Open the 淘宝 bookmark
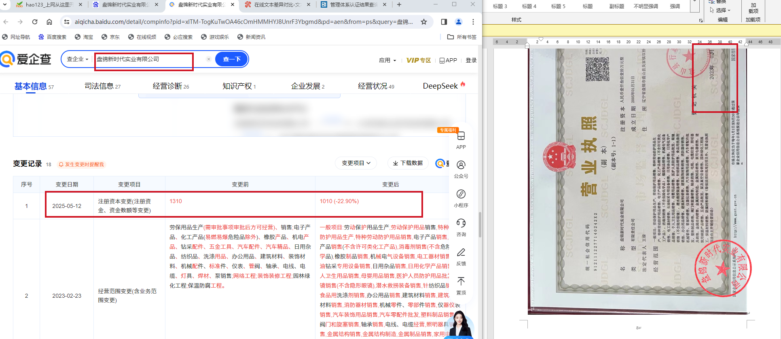Screen dimensions: 781x339 (84, 37)
